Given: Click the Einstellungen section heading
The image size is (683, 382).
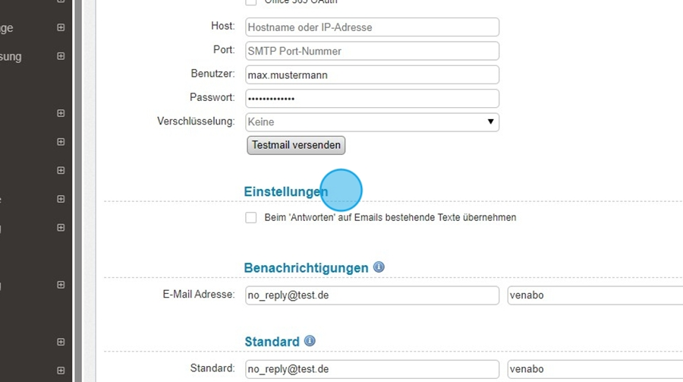Looking at the screenshot, I should (x=285, y=192).
